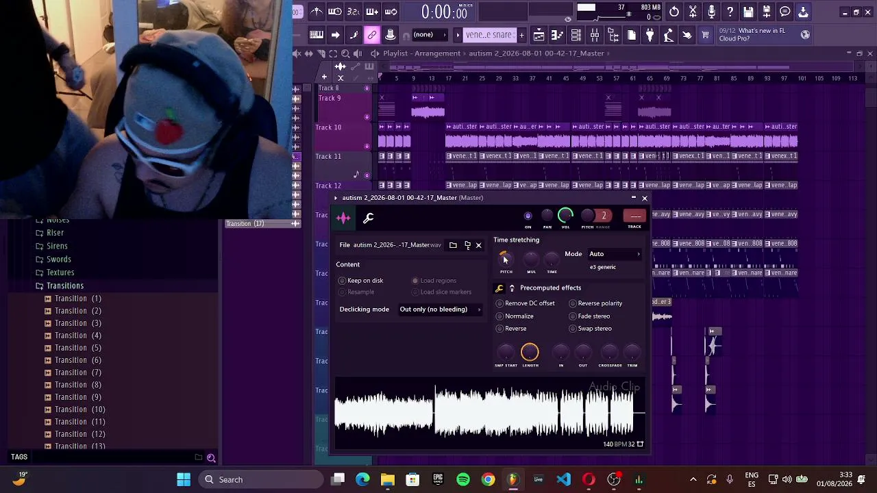Click the browser search magnifier icon

(x=211, y=457)
